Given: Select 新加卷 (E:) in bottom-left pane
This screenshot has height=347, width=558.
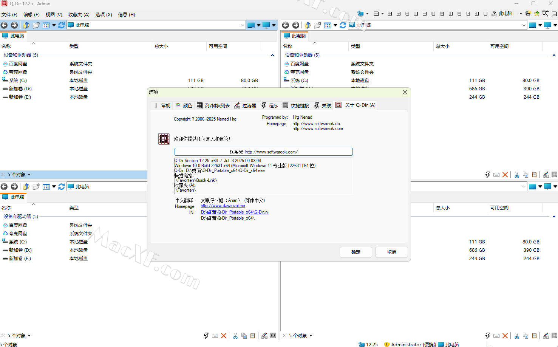Looking at the screenshot, I should coord(17,259).
